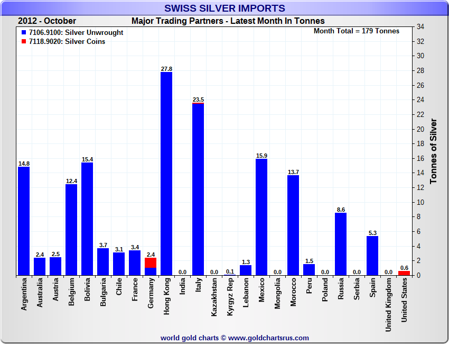Click the Morocco bar labeled 13.7
Viewport: 449px width, 344px height.
[x=293, y=225]
